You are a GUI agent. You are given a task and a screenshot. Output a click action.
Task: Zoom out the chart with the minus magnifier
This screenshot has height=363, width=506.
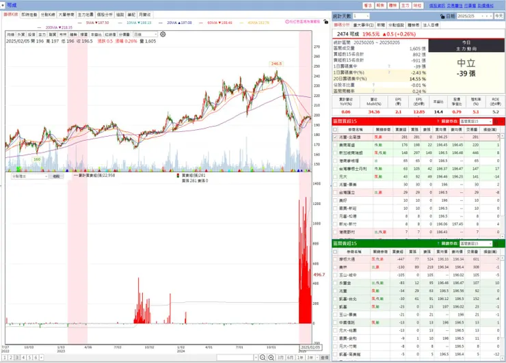click(x=263, y=358)
